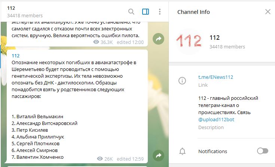Open the @upload112bot link

click(x=216, y=119)
